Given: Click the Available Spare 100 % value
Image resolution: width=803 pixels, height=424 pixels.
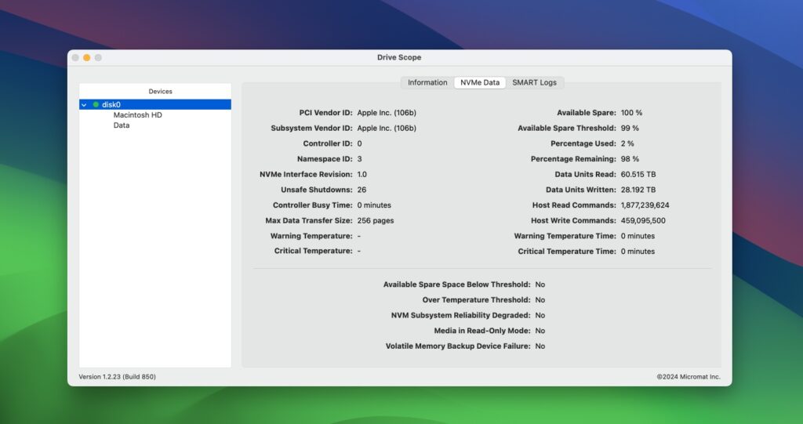Looking at the screenshot, I should click(631, 113).
